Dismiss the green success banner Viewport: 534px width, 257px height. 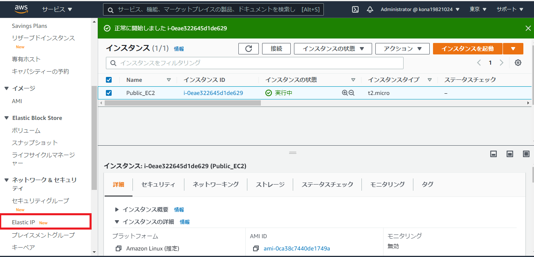click(528, 28)
